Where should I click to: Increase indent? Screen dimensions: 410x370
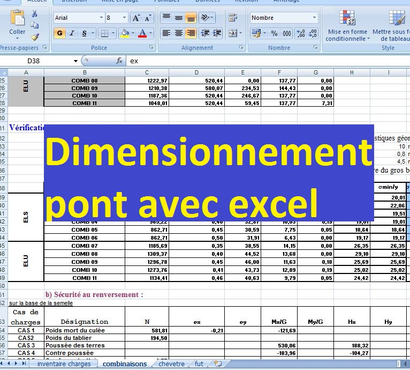tap(217, 33)
